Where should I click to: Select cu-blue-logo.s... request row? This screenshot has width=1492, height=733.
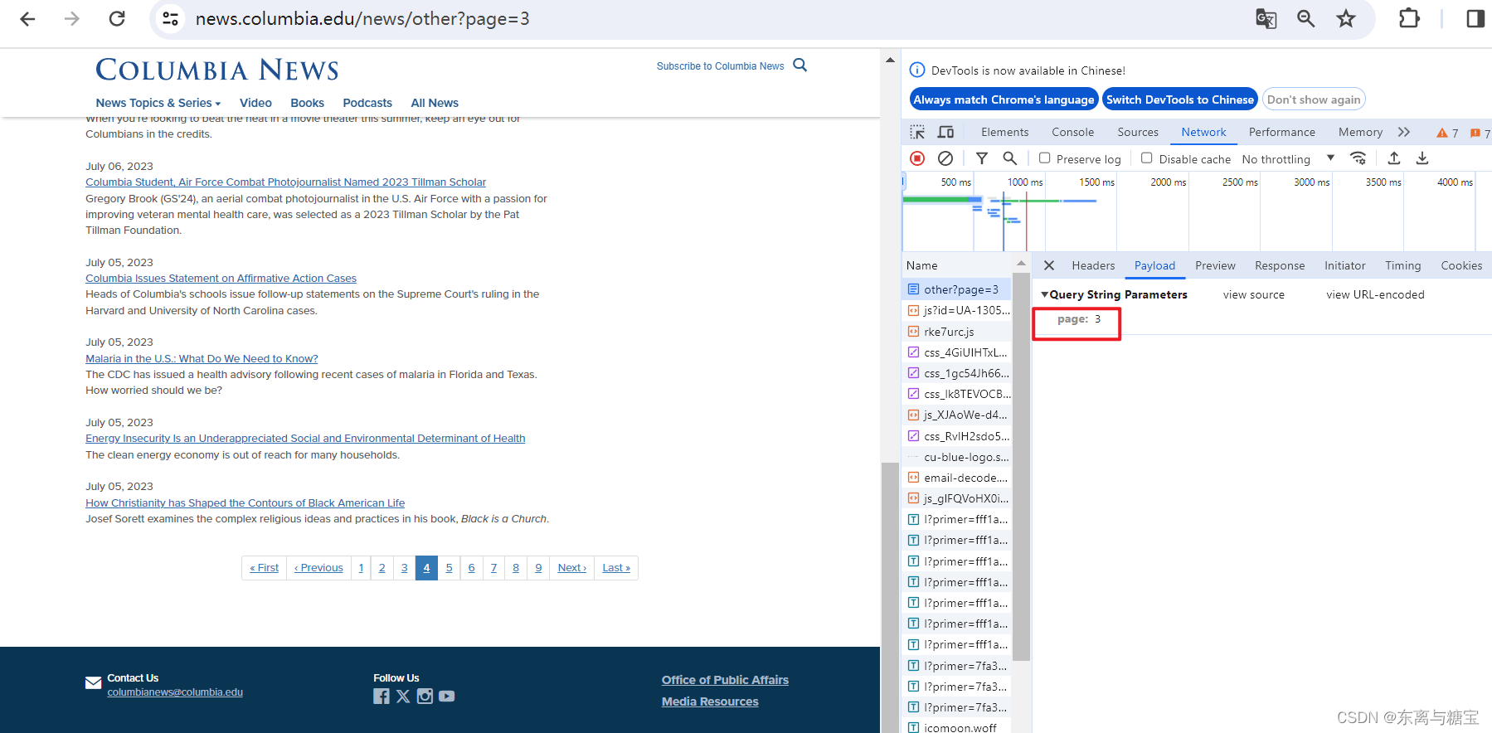click(956, 457)
